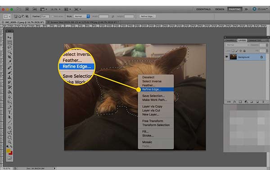Screen dimensions: 270x170
Task: Select the Brush tool
Action: [x=9, y=72]
